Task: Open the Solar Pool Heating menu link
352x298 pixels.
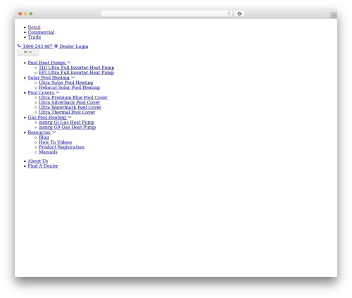Action: (49, 77)
